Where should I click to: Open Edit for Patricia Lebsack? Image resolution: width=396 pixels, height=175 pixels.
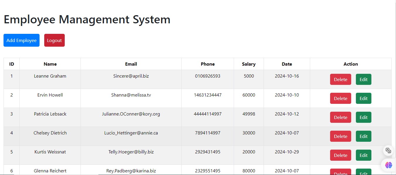363,117
